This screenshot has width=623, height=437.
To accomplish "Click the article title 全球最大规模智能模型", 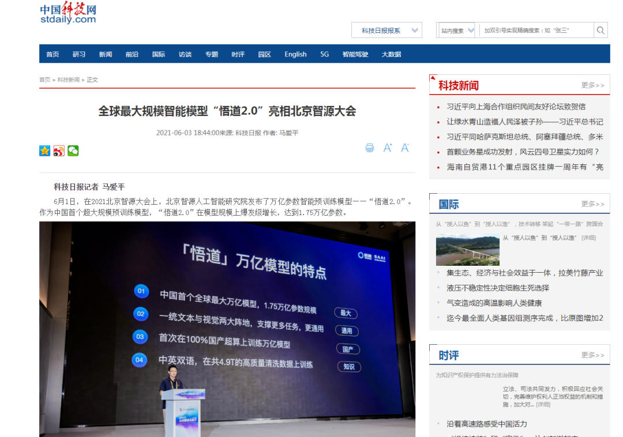I will [x=227, y=111].
